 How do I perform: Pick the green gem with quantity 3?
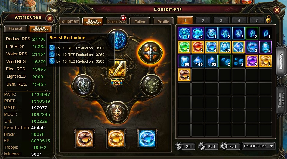[x=184, y=47]
